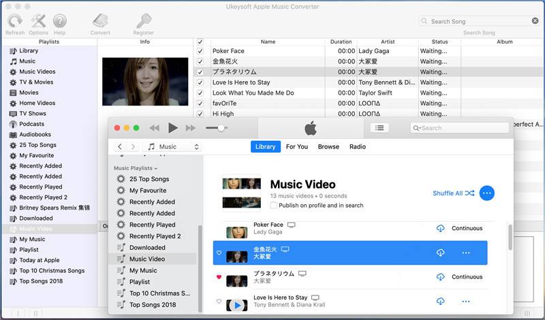Click Shuffle All link
The image size is (545, 320).
[x=454, y=193]
